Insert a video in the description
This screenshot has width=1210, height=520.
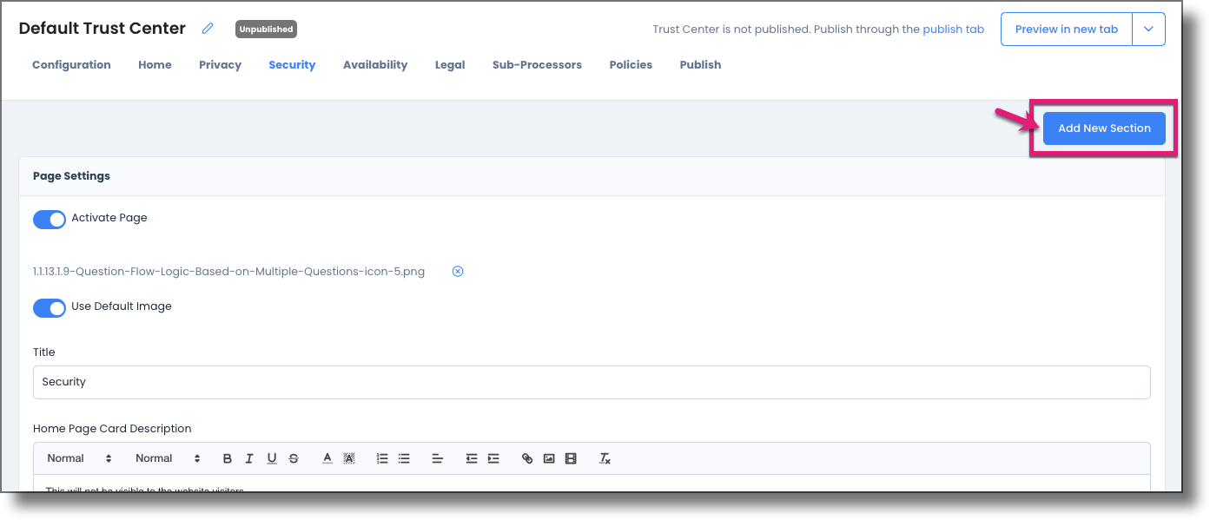coord(571,458)
